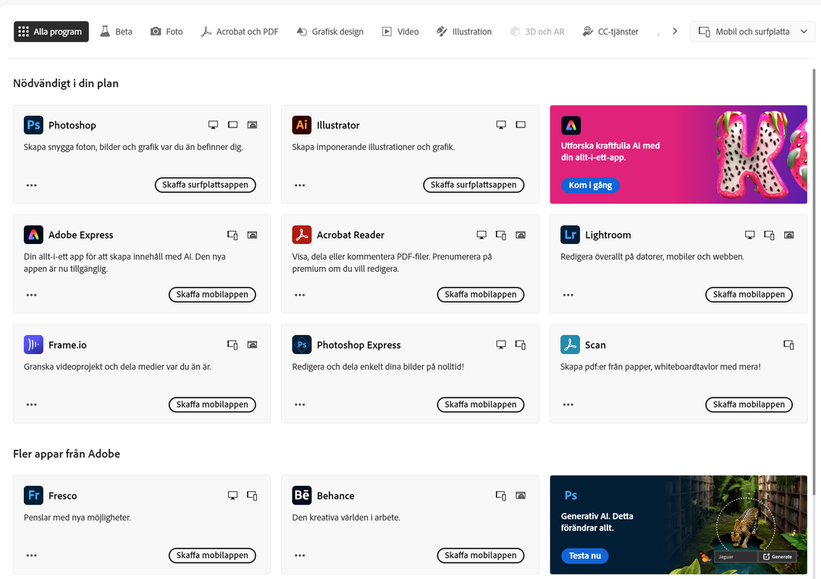
Task: Click the vertical page scrollbar
Action: coord(814,282)
